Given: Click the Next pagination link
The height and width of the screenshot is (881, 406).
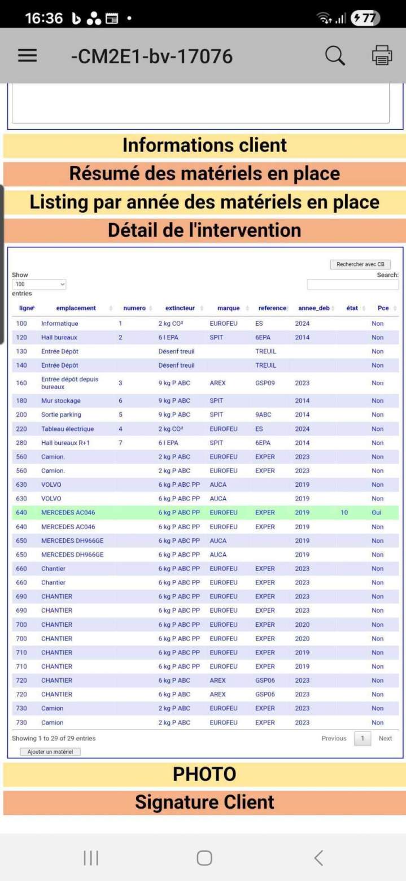Looking at the screenshot, I should pos(385,738).
